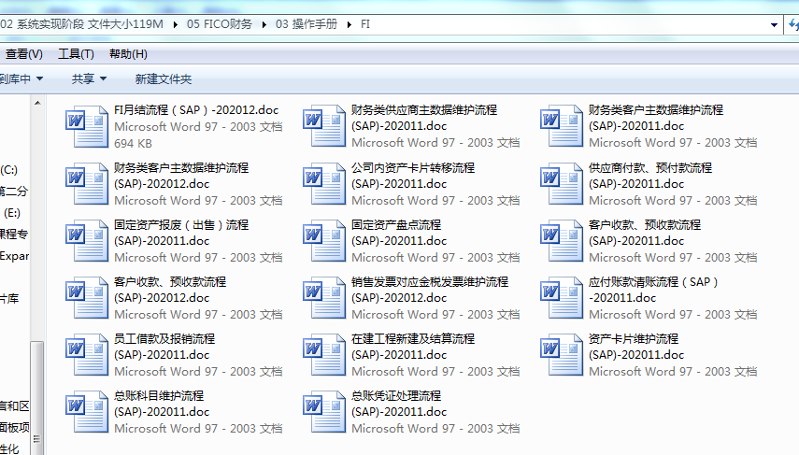Screen dimensions: 799x455
Task: Select the 公司内资产卡片转移流程 document icon
Action: [x=324, y=184]
